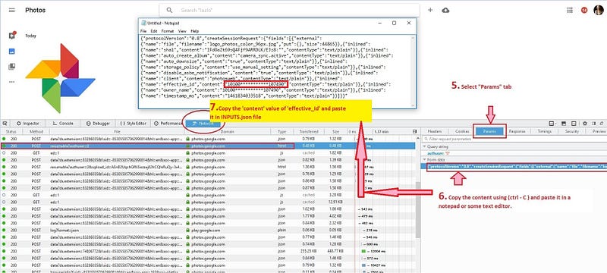Image resolution: width=607 pixels, height=273 pixels.
Task: Click the toolbox options gear icon
Action: pyautogui.click(x=584, y=124)
